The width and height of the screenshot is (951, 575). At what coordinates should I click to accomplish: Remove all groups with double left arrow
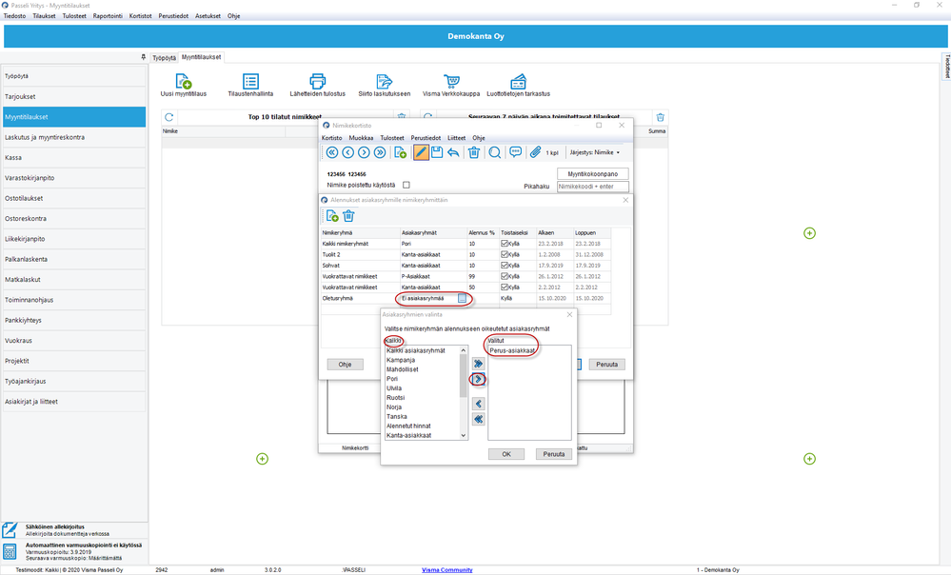click(x=478, y=419)
